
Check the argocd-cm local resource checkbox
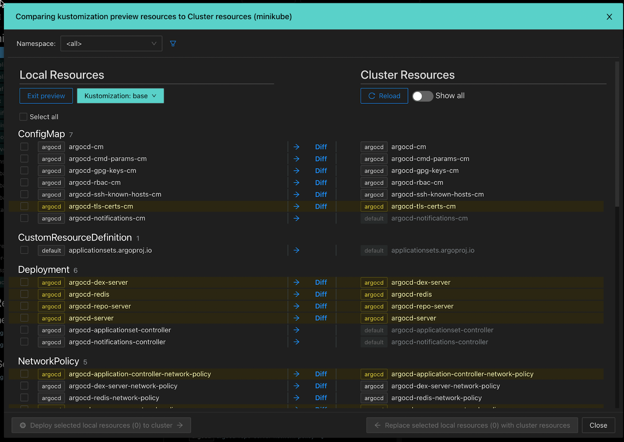(x=24, y=147)
